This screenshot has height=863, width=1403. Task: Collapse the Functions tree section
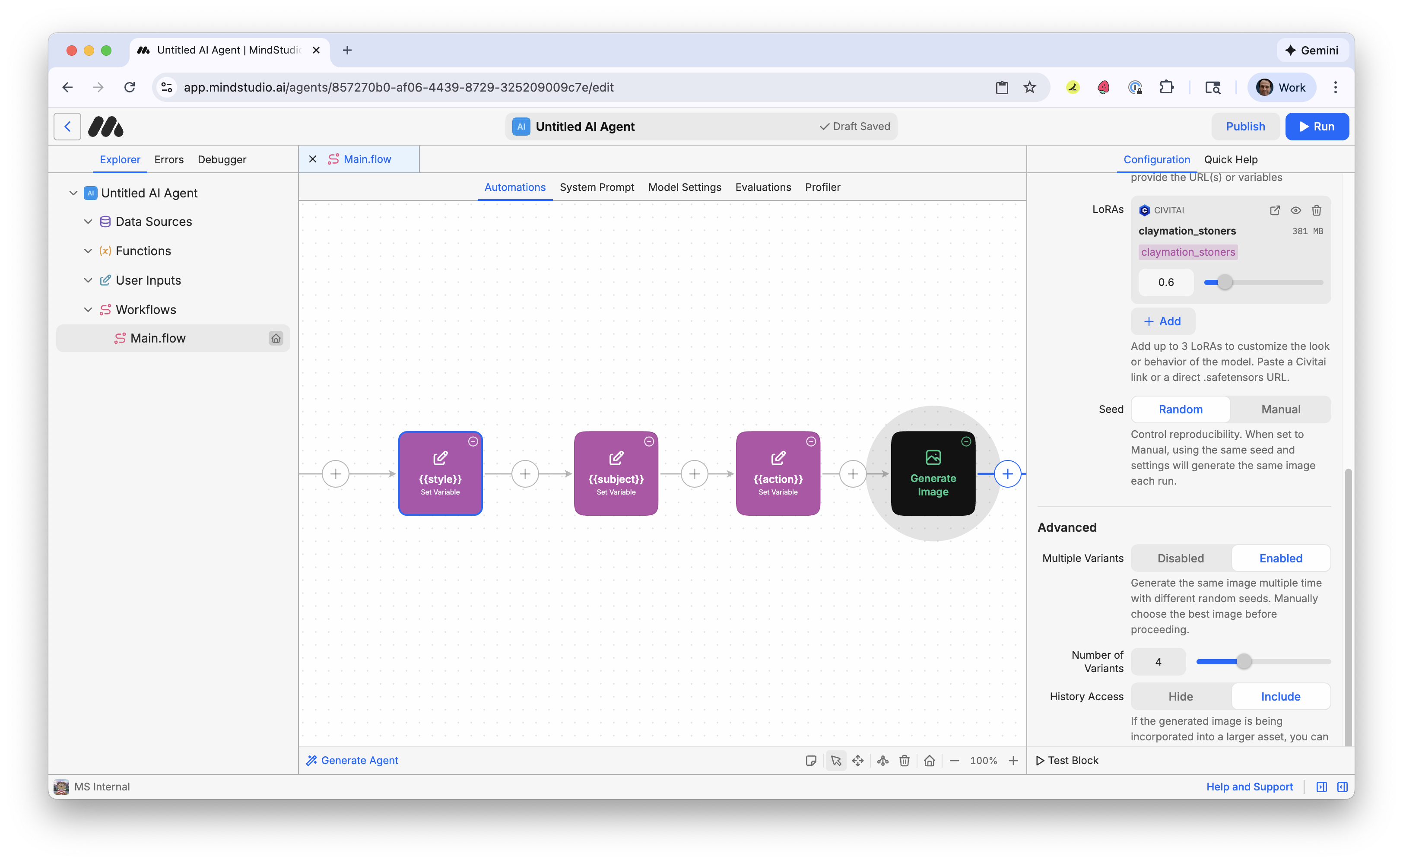(x=88, y=251)
